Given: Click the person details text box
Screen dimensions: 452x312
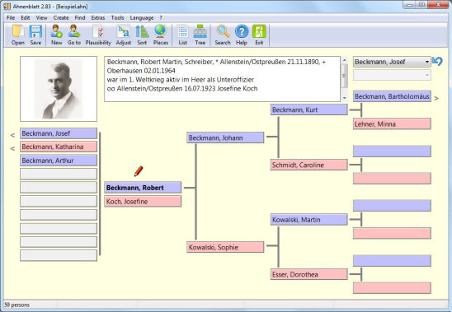Looking at the screenshot, I should [222, 79].
